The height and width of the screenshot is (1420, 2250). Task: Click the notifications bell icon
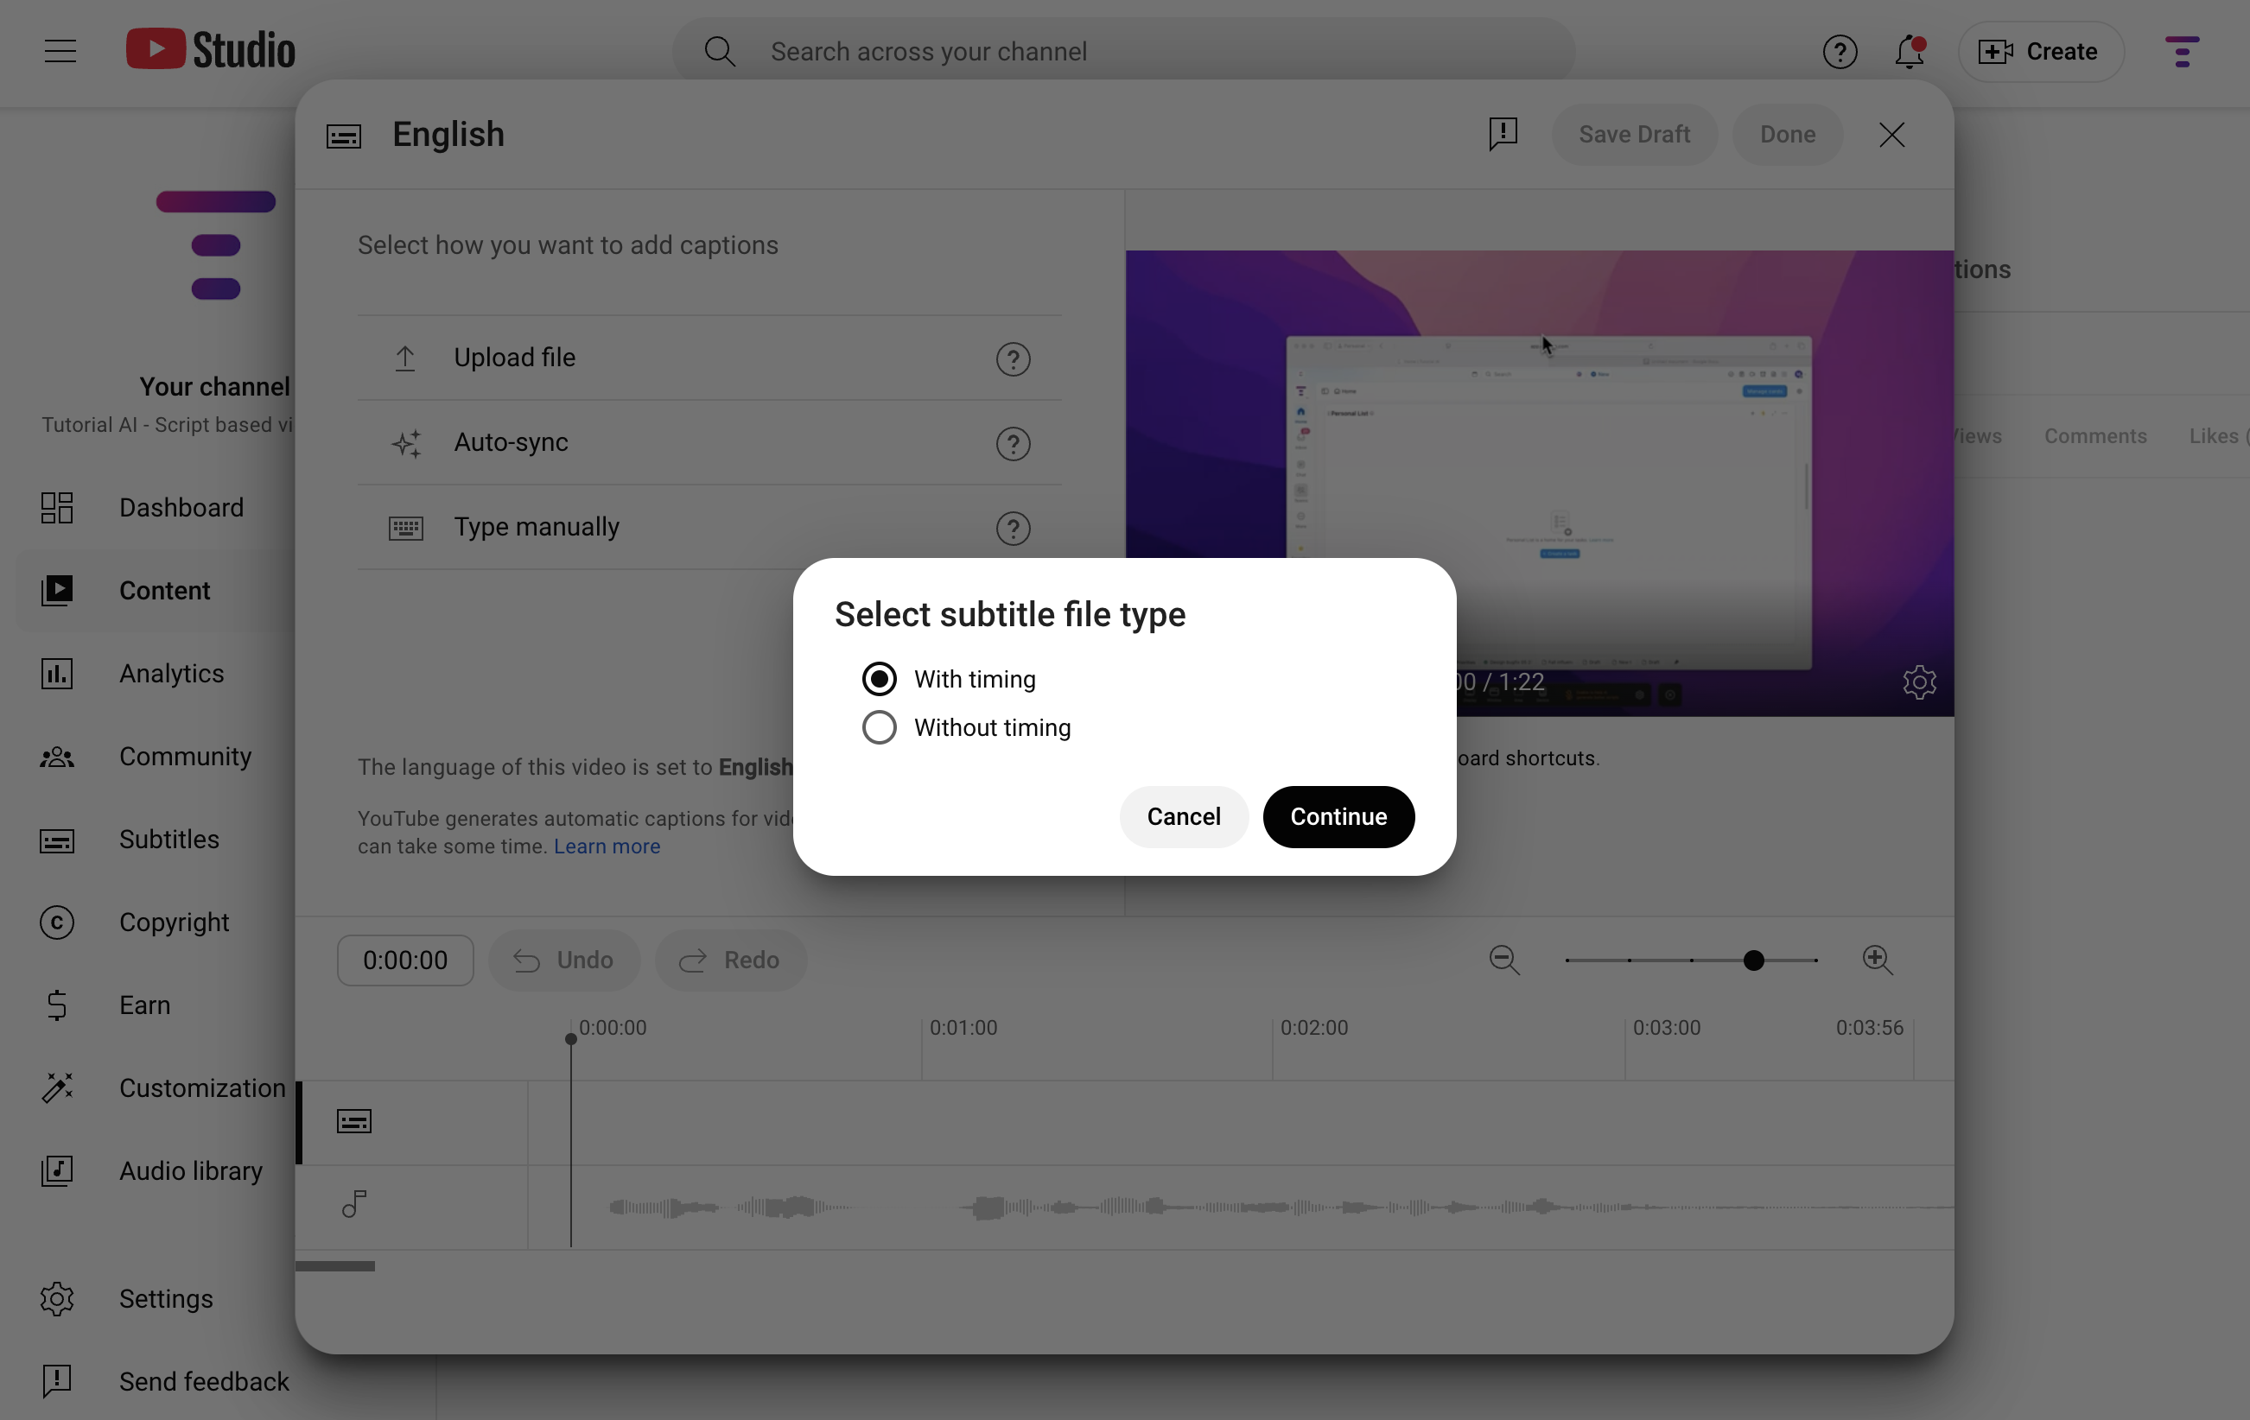(x=1909, y=51)
